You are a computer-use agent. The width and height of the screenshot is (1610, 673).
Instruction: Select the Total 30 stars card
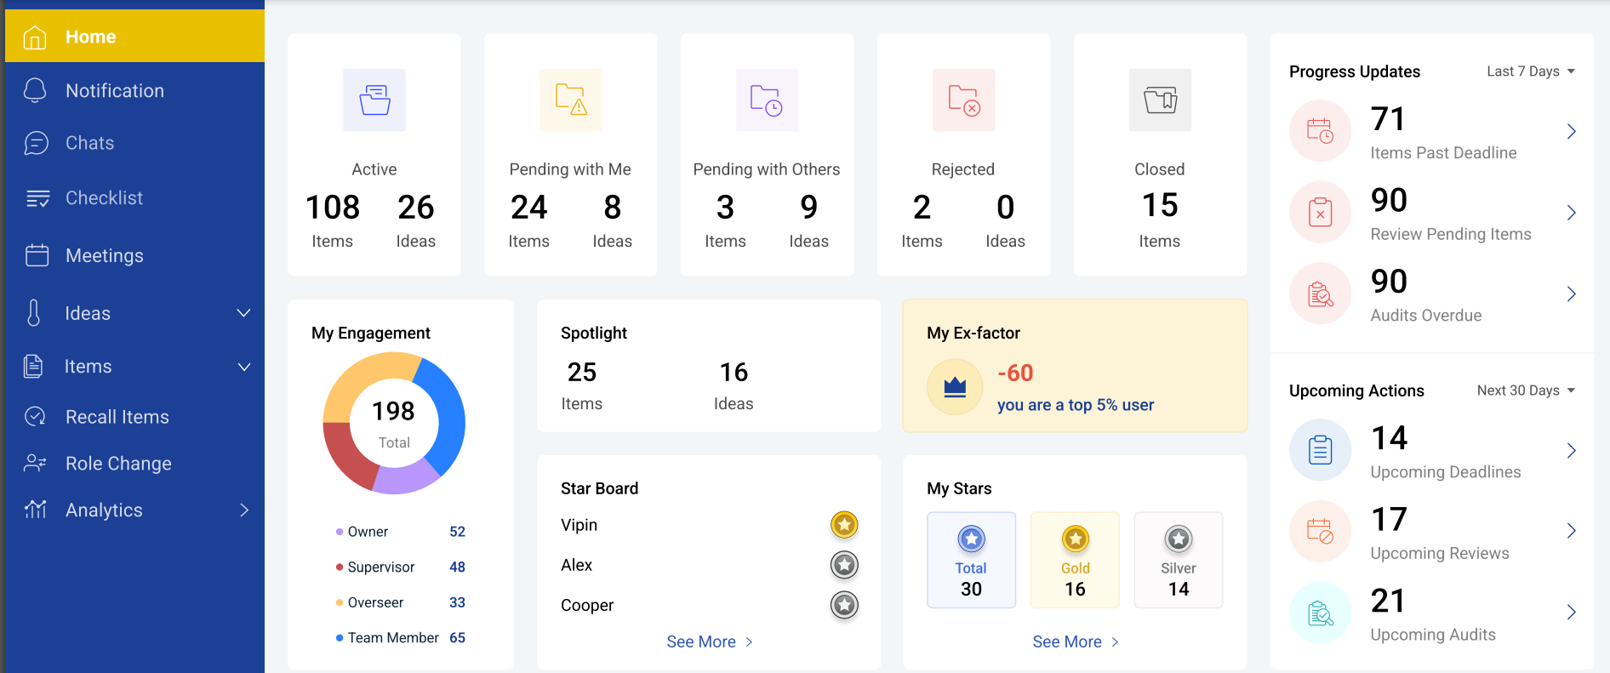(971, 560)
